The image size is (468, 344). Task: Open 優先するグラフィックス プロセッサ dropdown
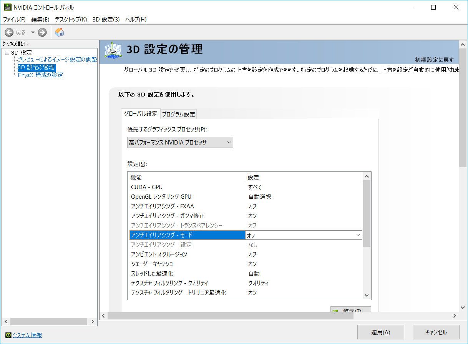click(x=180, y=142)
